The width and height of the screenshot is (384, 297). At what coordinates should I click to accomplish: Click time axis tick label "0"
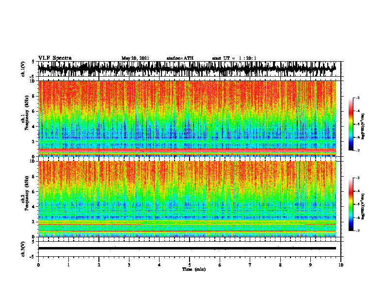tap(38, 265)
